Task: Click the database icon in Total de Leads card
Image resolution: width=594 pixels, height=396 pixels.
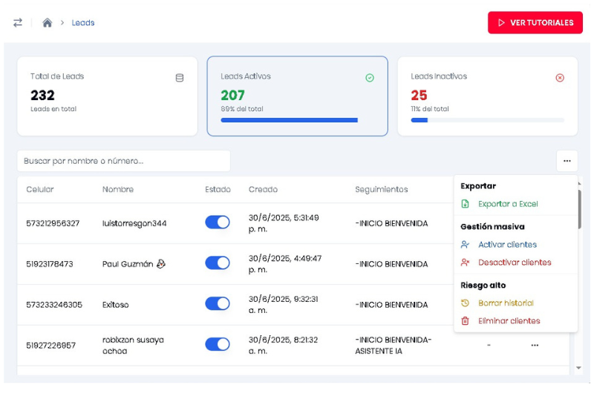Action: [179, 78]
